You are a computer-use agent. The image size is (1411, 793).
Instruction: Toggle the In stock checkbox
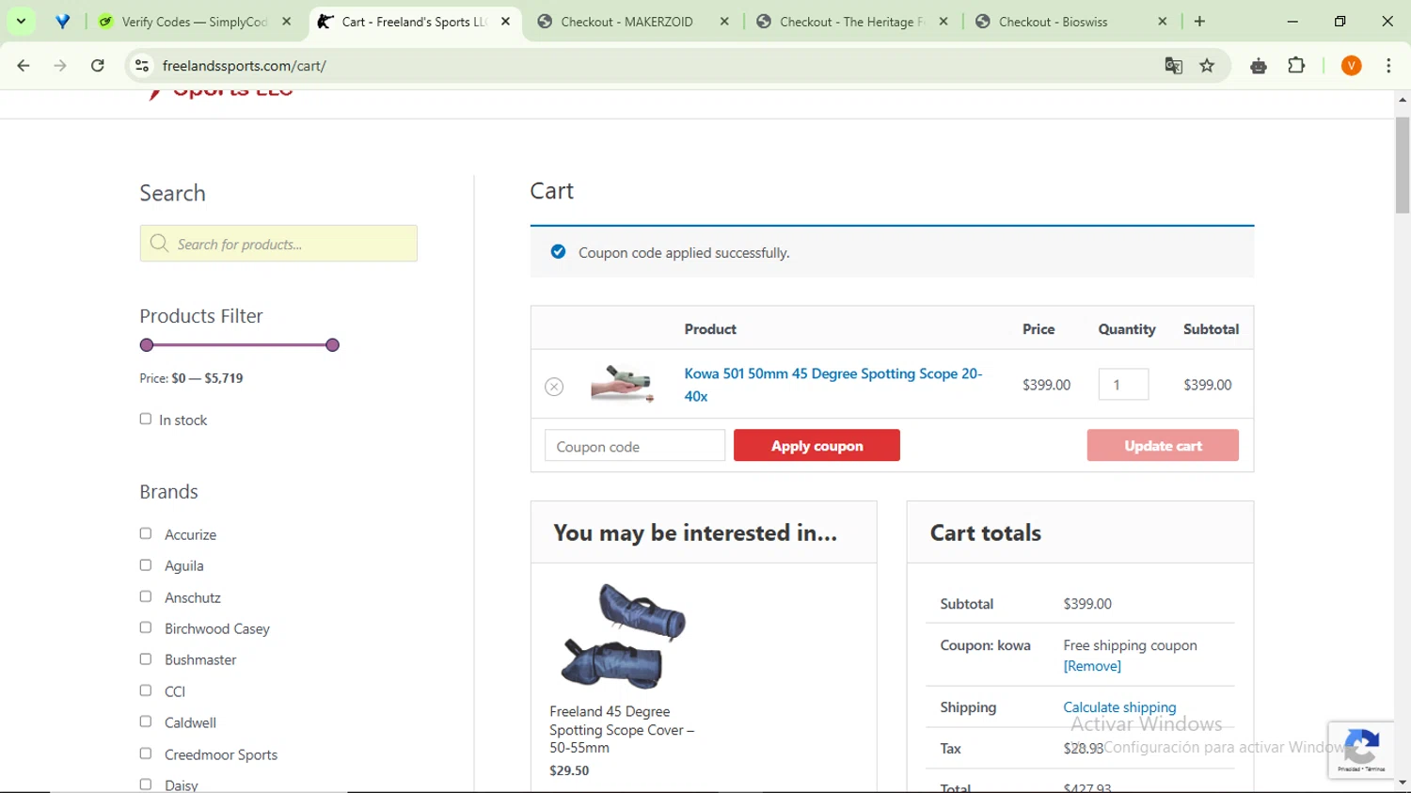146,419
